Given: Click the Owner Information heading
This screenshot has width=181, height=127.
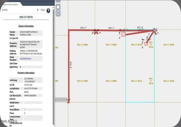Looking at the screenshot, I should tap(26, 26).
